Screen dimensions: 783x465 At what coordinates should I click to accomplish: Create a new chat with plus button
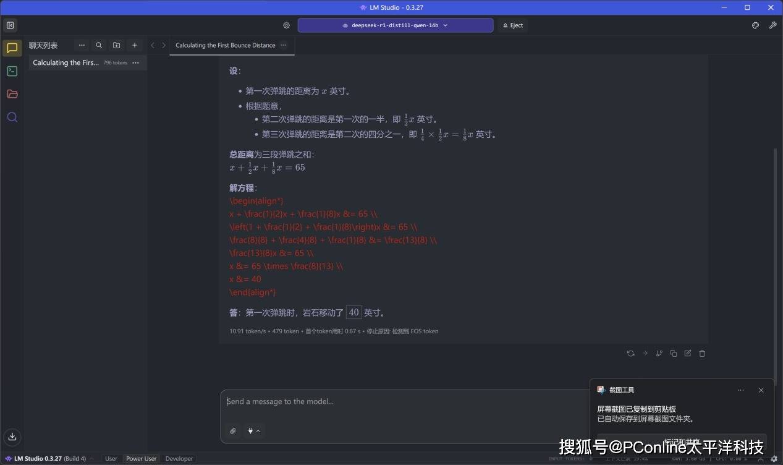click(135, 45)
